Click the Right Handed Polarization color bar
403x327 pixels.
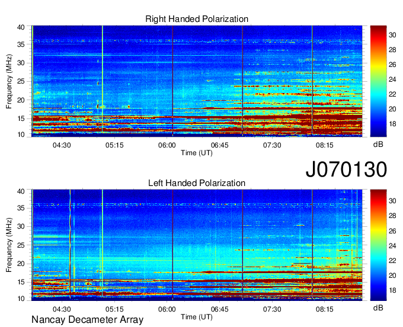378,81
